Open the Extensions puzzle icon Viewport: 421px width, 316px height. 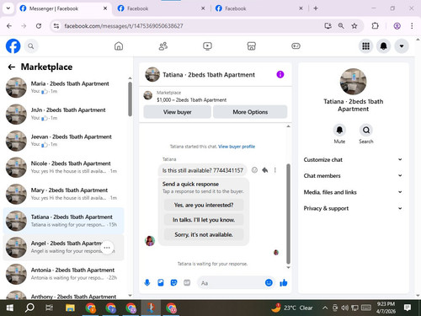tap(375, 26)
